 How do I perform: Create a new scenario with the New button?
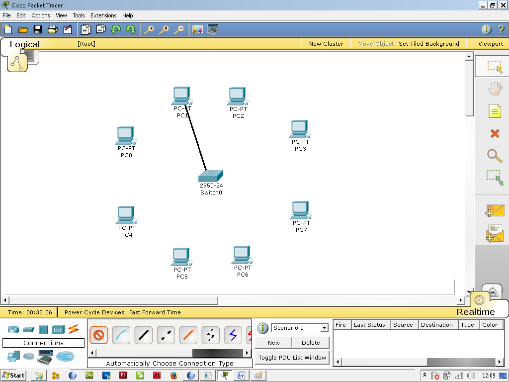point(273,342)
